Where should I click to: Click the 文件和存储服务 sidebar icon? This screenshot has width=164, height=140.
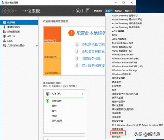[x=4, y=45]
